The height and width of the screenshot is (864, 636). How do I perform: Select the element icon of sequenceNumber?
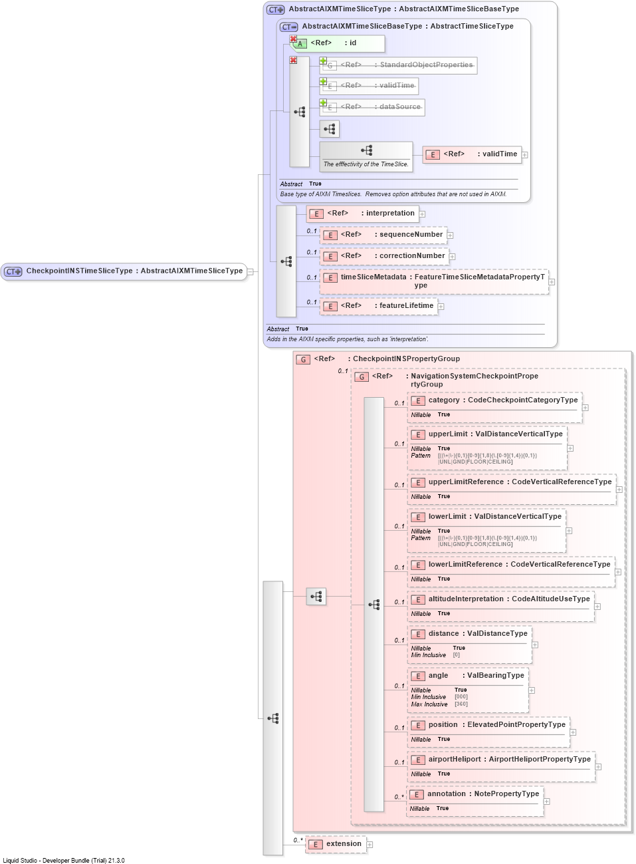(330, 235)
